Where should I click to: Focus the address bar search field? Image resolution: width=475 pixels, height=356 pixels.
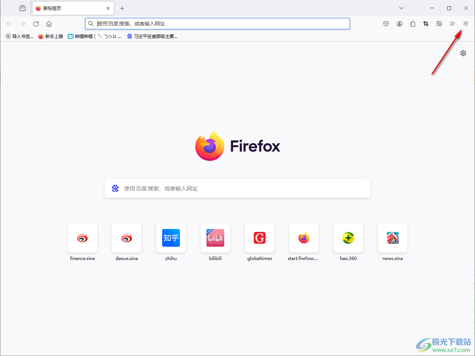[218, 24]
